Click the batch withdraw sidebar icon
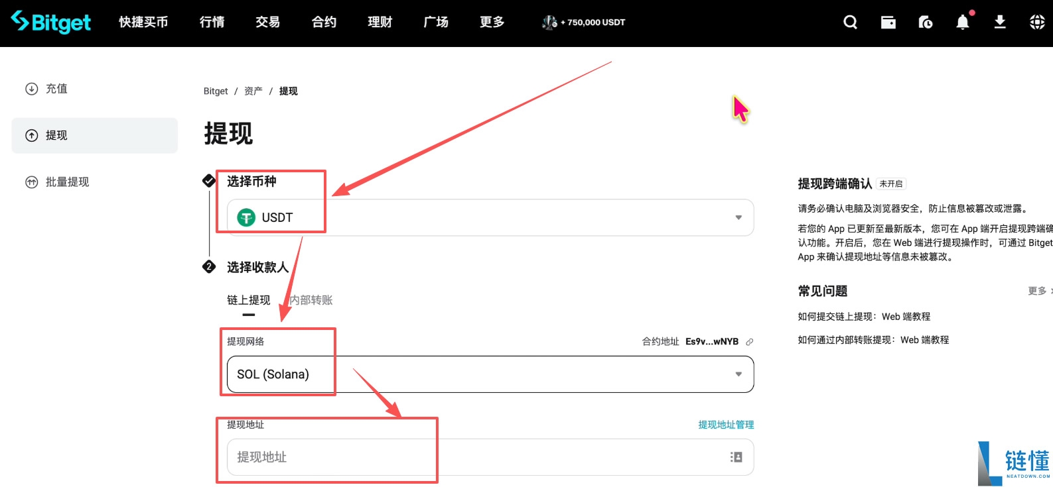 (31, 182)
